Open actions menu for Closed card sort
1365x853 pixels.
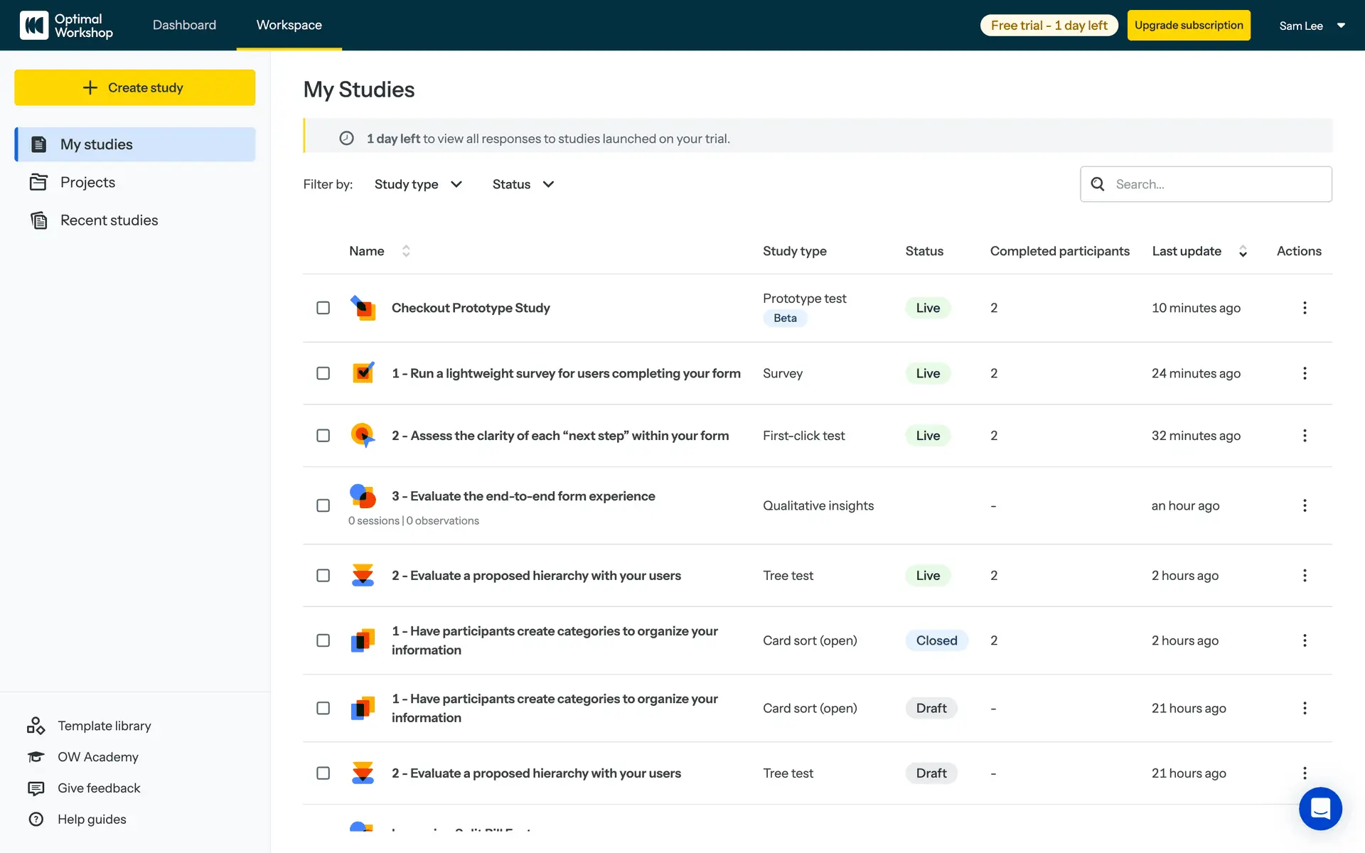click(x=1305, y=640)
